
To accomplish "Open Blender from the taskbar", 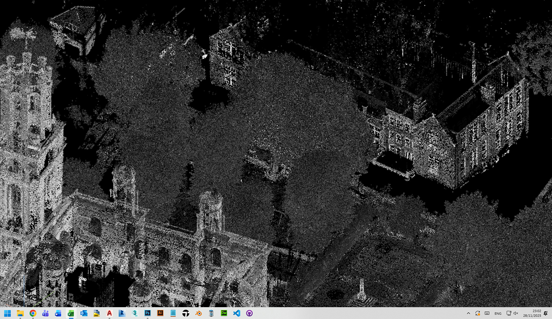I will (198, 313).
